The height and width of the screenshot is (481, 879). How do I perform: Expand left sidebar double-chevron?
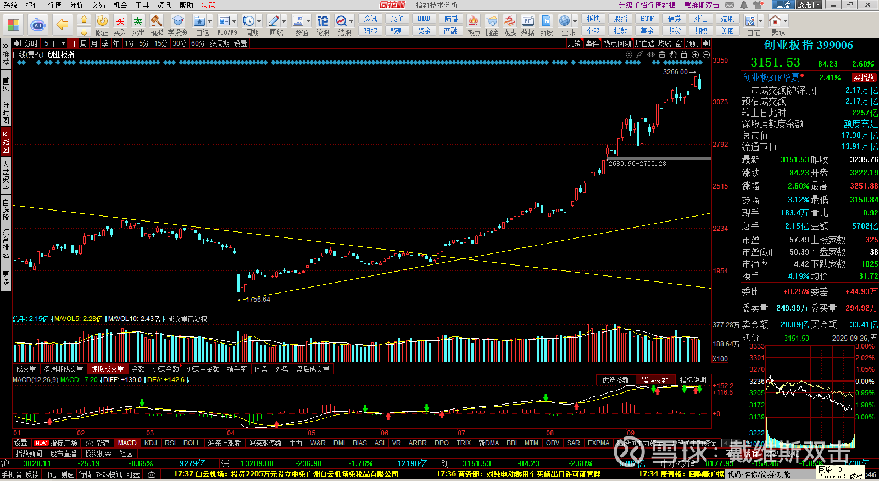[5, 45]
